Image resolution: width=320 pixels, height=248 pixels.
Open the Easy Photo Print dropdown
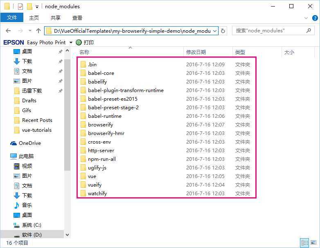tap(71, 43)
